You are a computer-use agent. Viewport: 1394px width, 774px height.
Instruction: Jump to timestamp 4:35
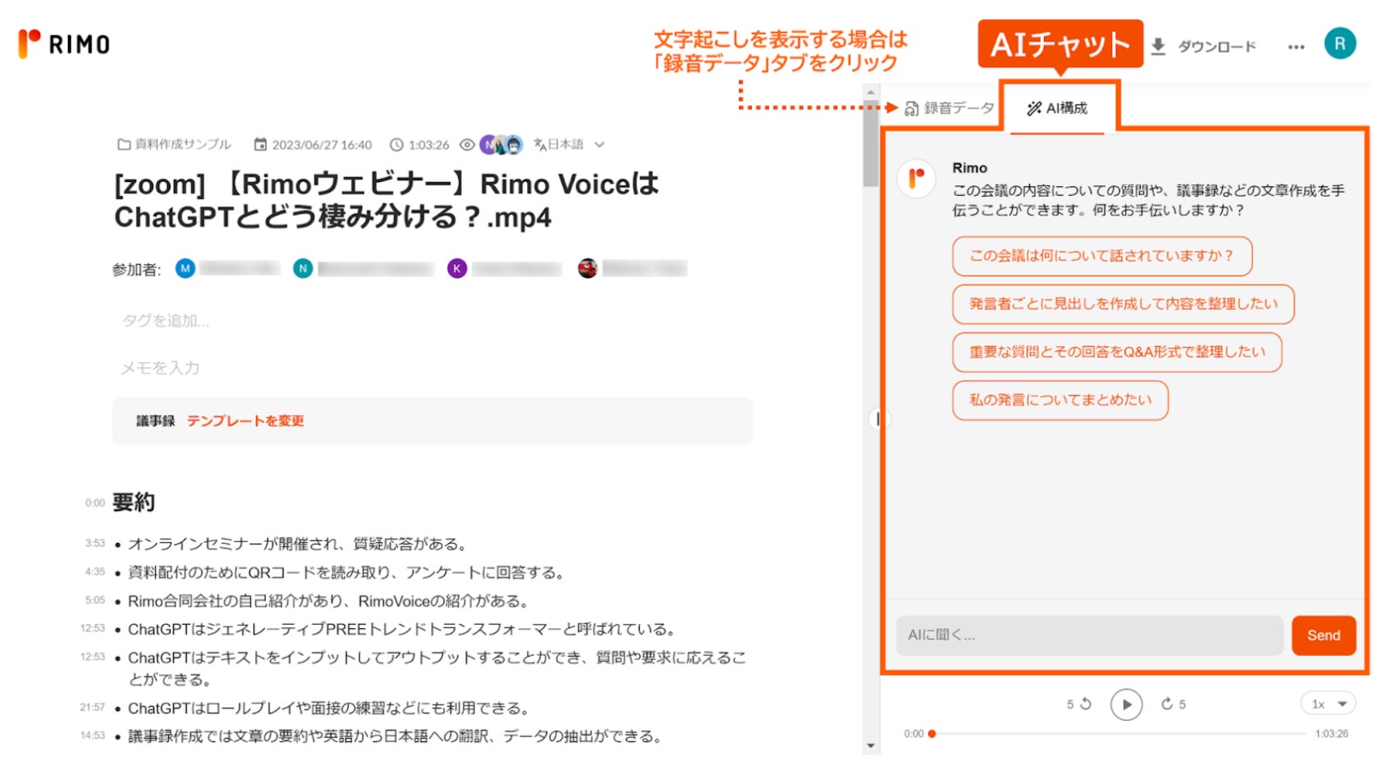(x=95, y=571)
